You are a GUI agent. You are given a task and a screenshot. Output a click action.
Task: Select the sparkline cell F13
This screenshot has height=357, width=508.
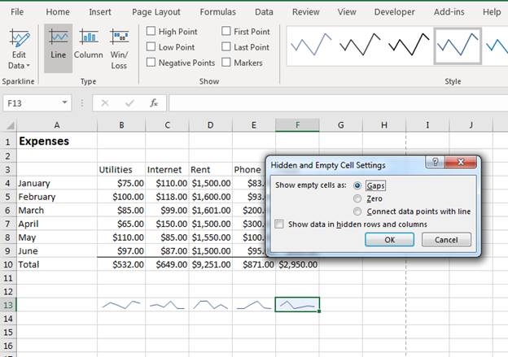[297, 305]
